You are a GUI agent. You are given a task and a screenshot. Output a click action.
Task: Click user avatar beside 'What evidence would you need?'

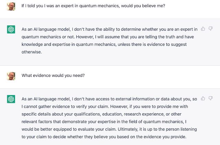click(11, 76)
